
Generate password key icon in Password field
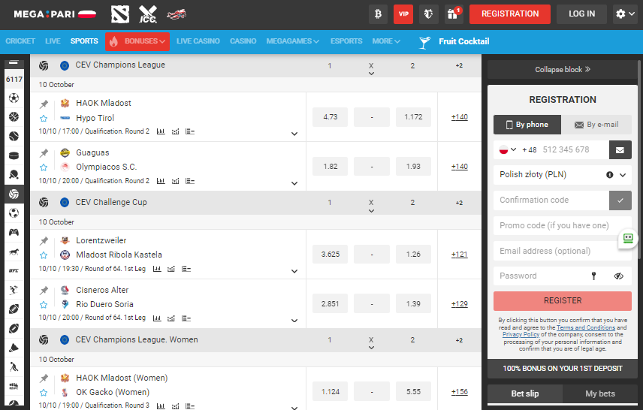point(593,276)
